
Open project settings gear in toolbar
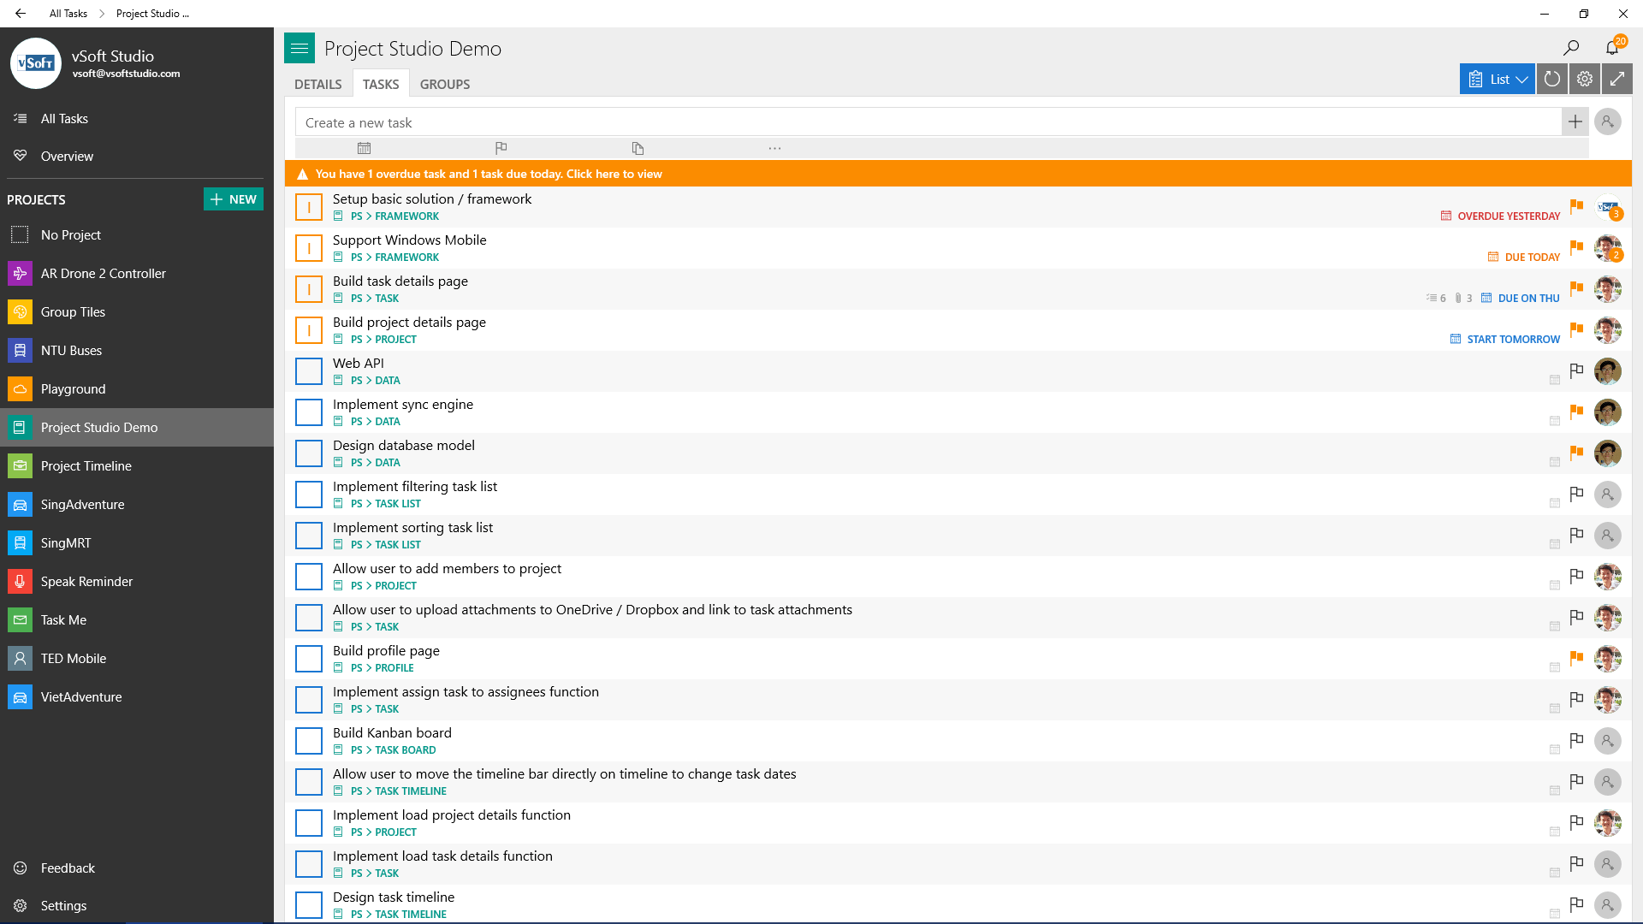pos(1585,80)
